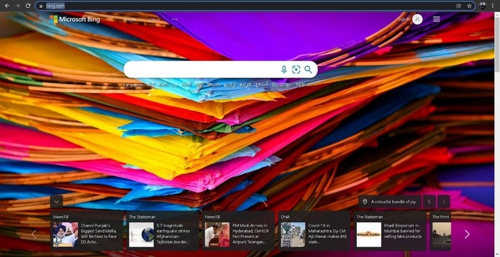The width and height of the screenshot is (500, 257).
Task: Collapse the news feed with chevron
Action: click(56, 201)
